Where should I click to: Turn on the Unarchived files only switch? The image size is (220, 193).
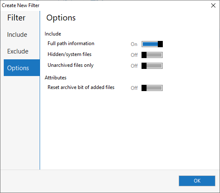[x=152, y=66]
